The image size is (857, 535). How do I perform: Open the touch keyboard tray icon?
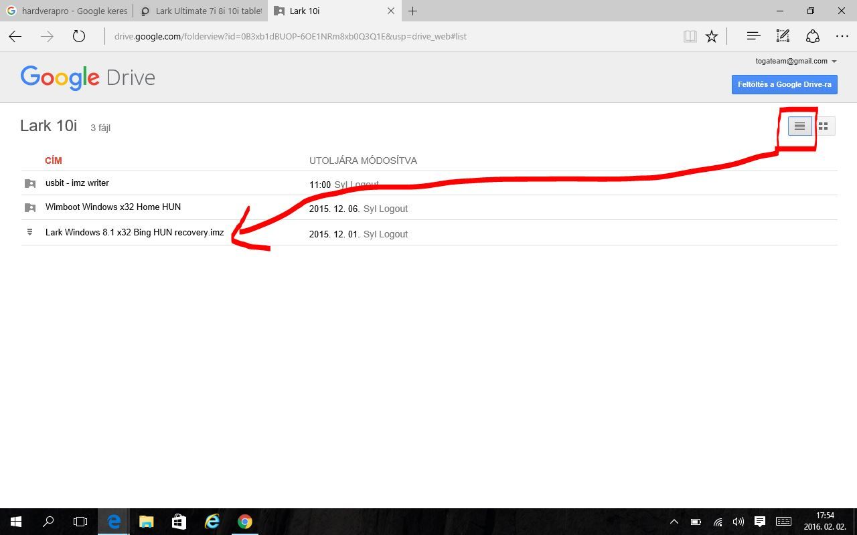[783, 522]
